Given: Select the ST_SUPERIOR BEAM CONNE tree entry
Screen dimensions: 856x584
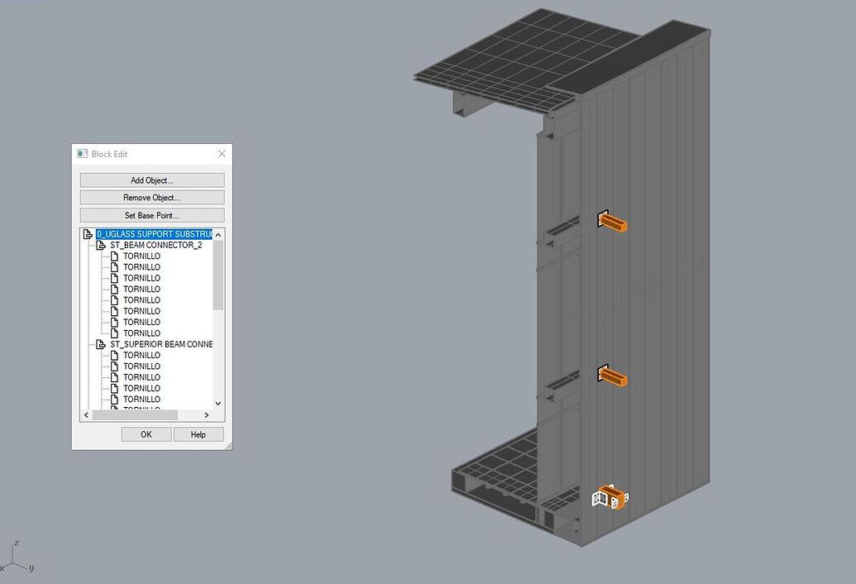Looking at the screenshot, I should click(162, 344).
